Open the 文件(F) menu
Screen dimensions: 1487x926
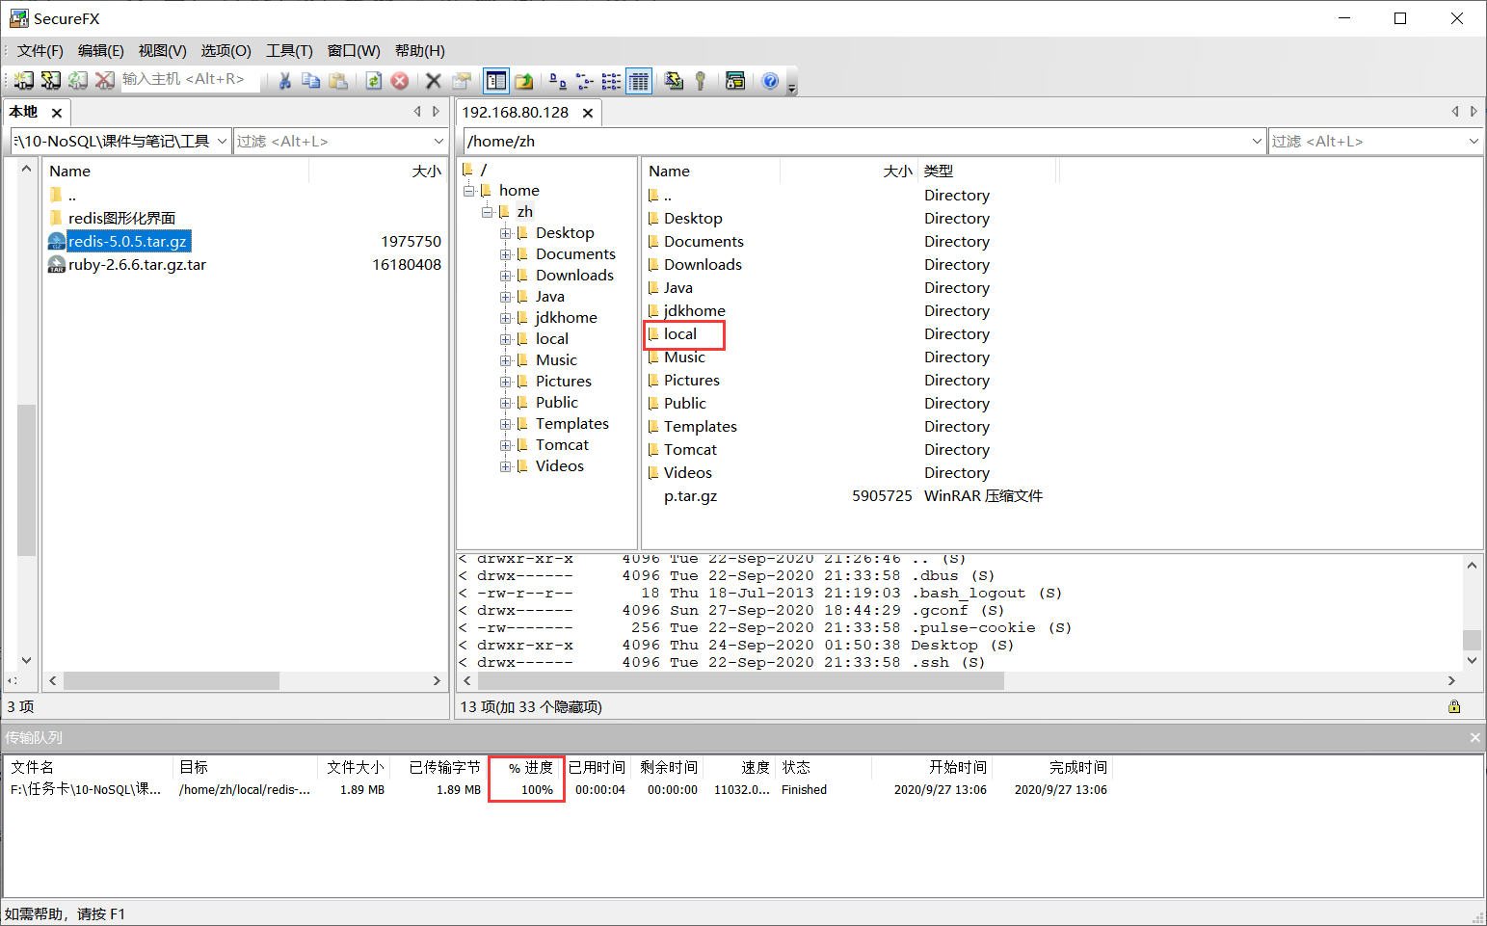pyautogui.click(x=40, y=51)
